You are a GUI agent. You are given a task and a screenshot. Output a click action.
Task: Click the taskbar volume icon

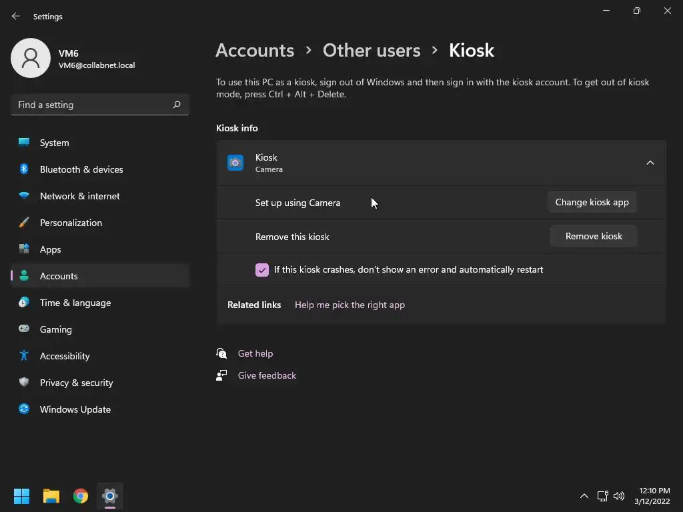tap(619, 496)
